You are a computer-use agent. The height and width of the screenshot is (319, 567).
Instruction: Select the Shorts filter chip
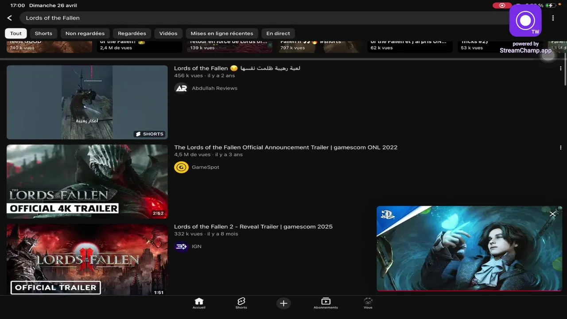[x=43, y=33]
